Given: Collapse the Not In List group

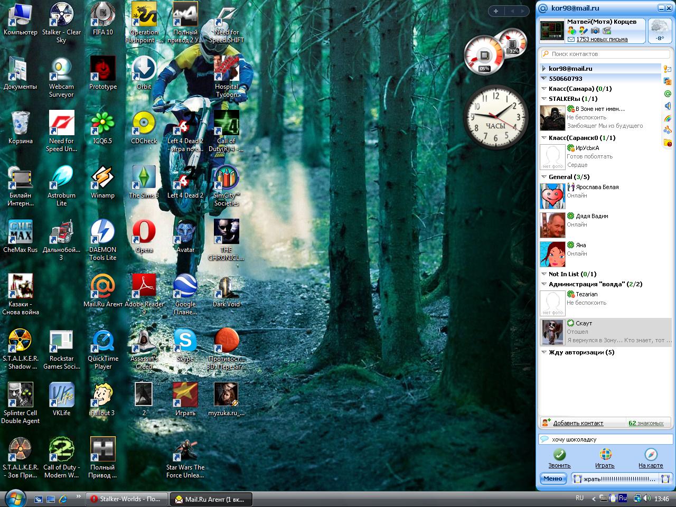Looking at the screenshot, I should (x=544, y=274).
